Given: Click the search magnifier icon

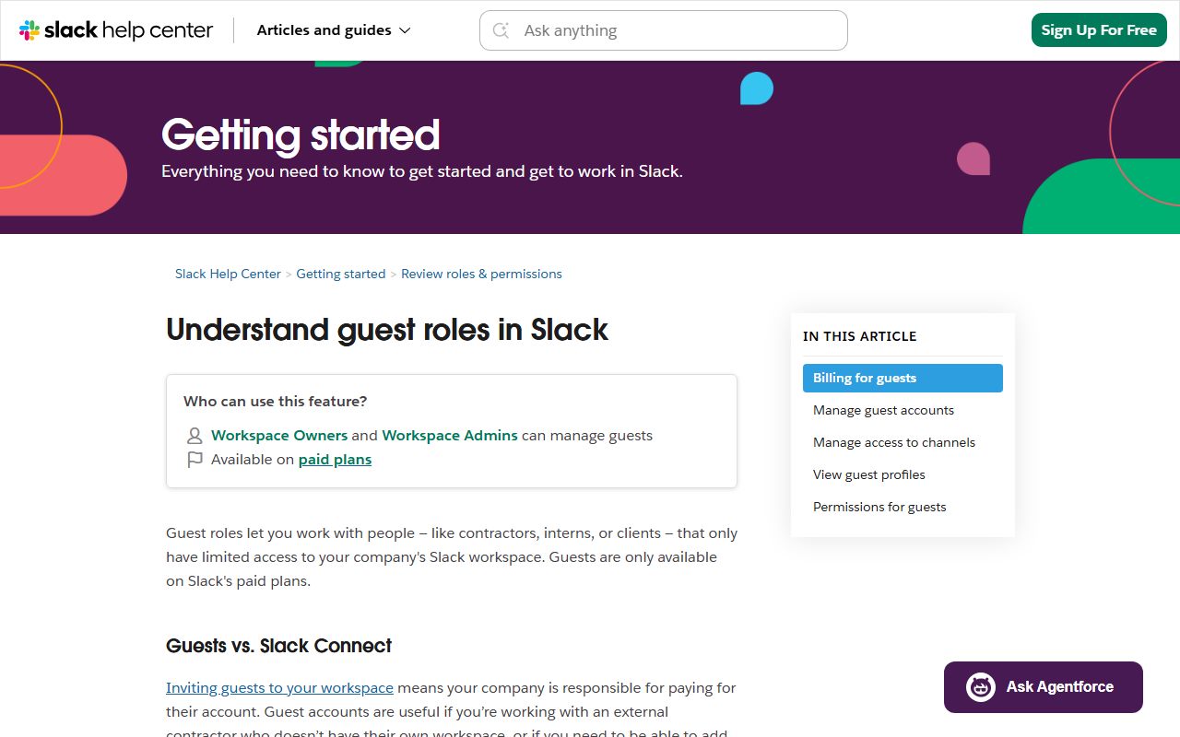Looking at the screenshot, I should (x=501, y=30).
